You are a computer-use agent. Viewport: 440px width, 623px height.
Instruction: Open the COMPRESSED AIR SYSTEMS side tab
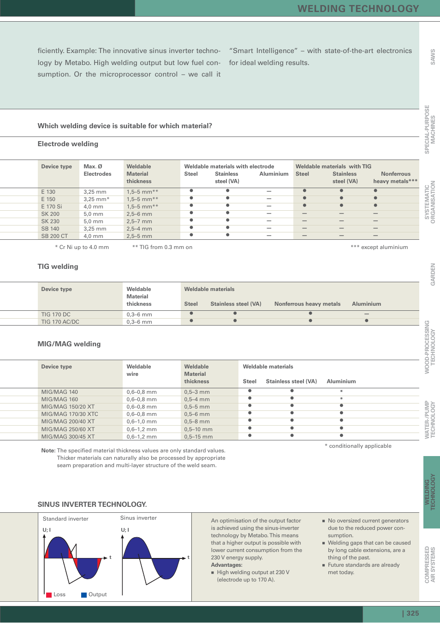pos(430,564)
